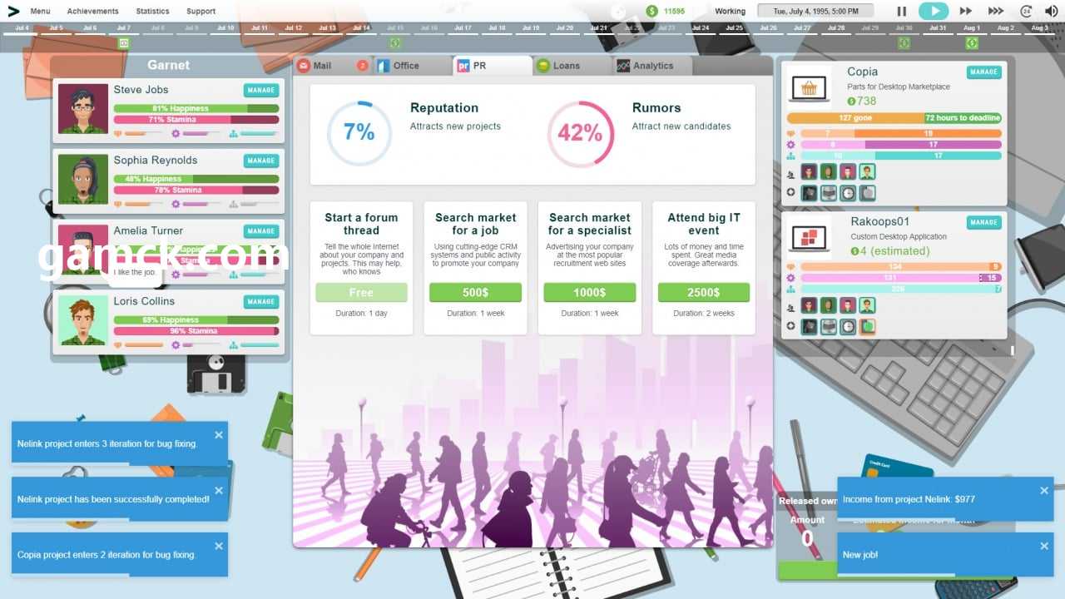Open the Loans tab
This screenshot has height=599, width=1065.
pyautogui.click(x=572, y=66)
